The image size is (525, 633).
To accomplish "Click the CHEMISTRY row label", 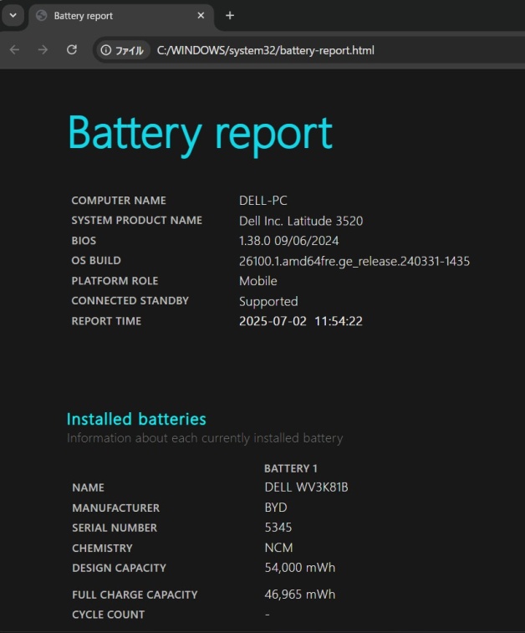I will 102,549.
